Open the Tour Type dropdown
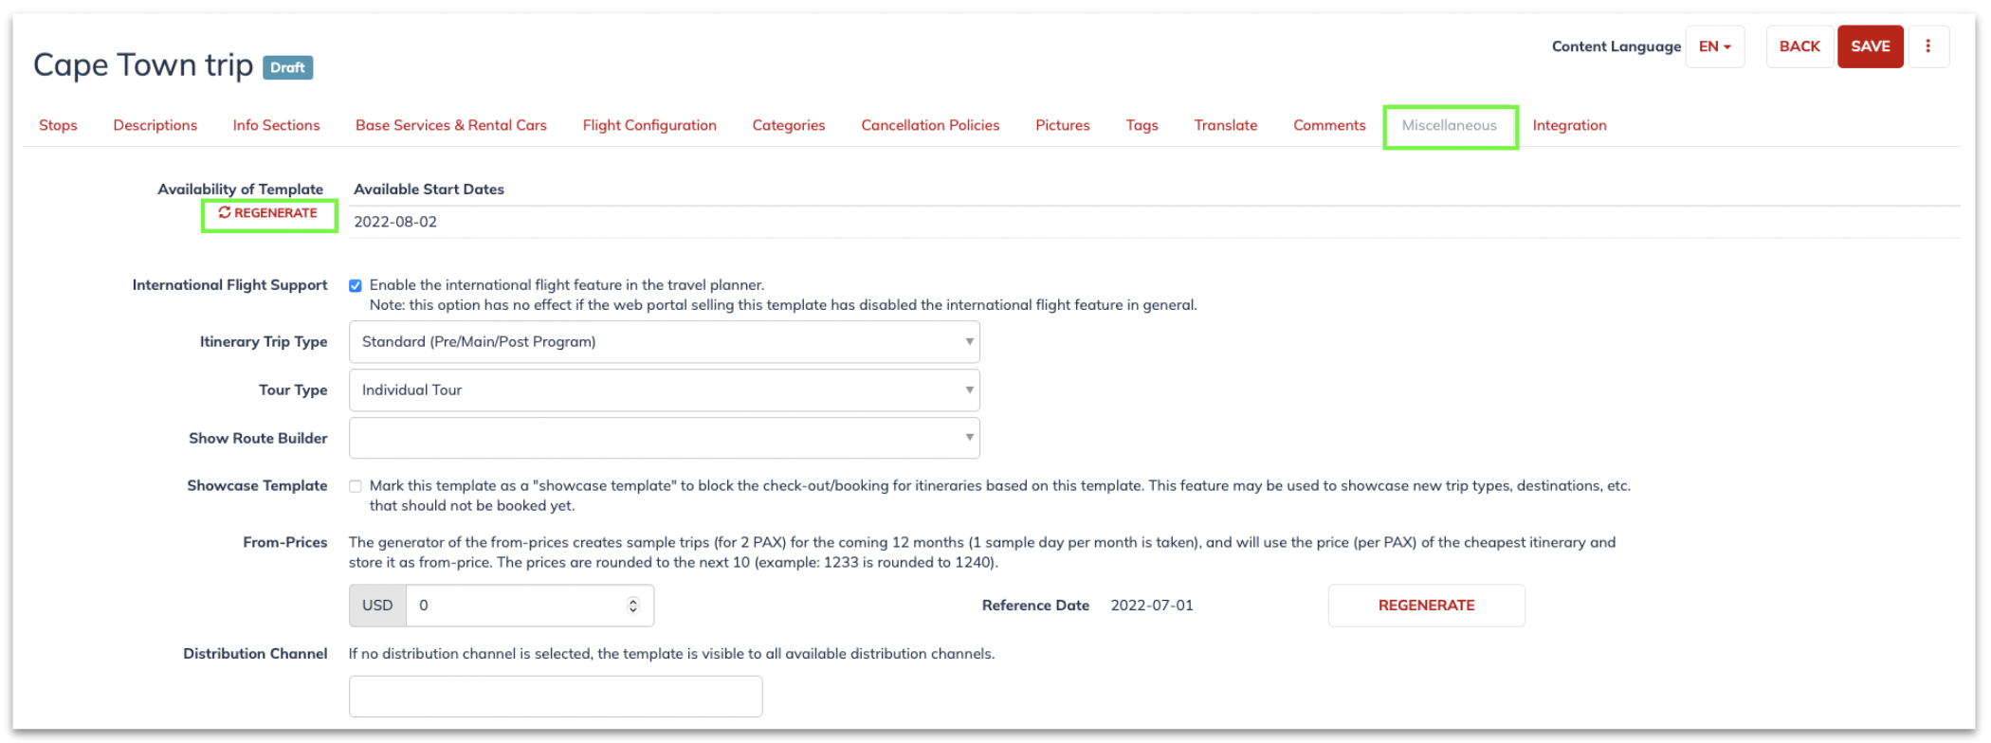1991x743 pixels. pyautogui.click(x=664, y=390)
